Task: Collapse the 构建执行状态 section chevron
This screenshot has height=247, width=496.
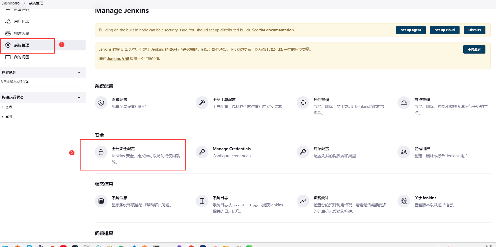Action: 79,97
